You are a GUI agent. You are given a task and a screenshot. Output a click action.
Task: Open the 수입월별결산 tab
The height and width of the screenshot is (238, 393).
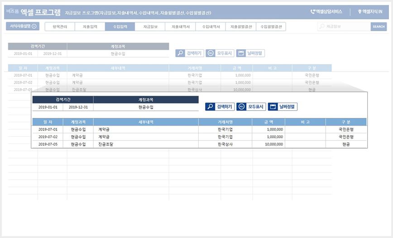click(271, 27)
